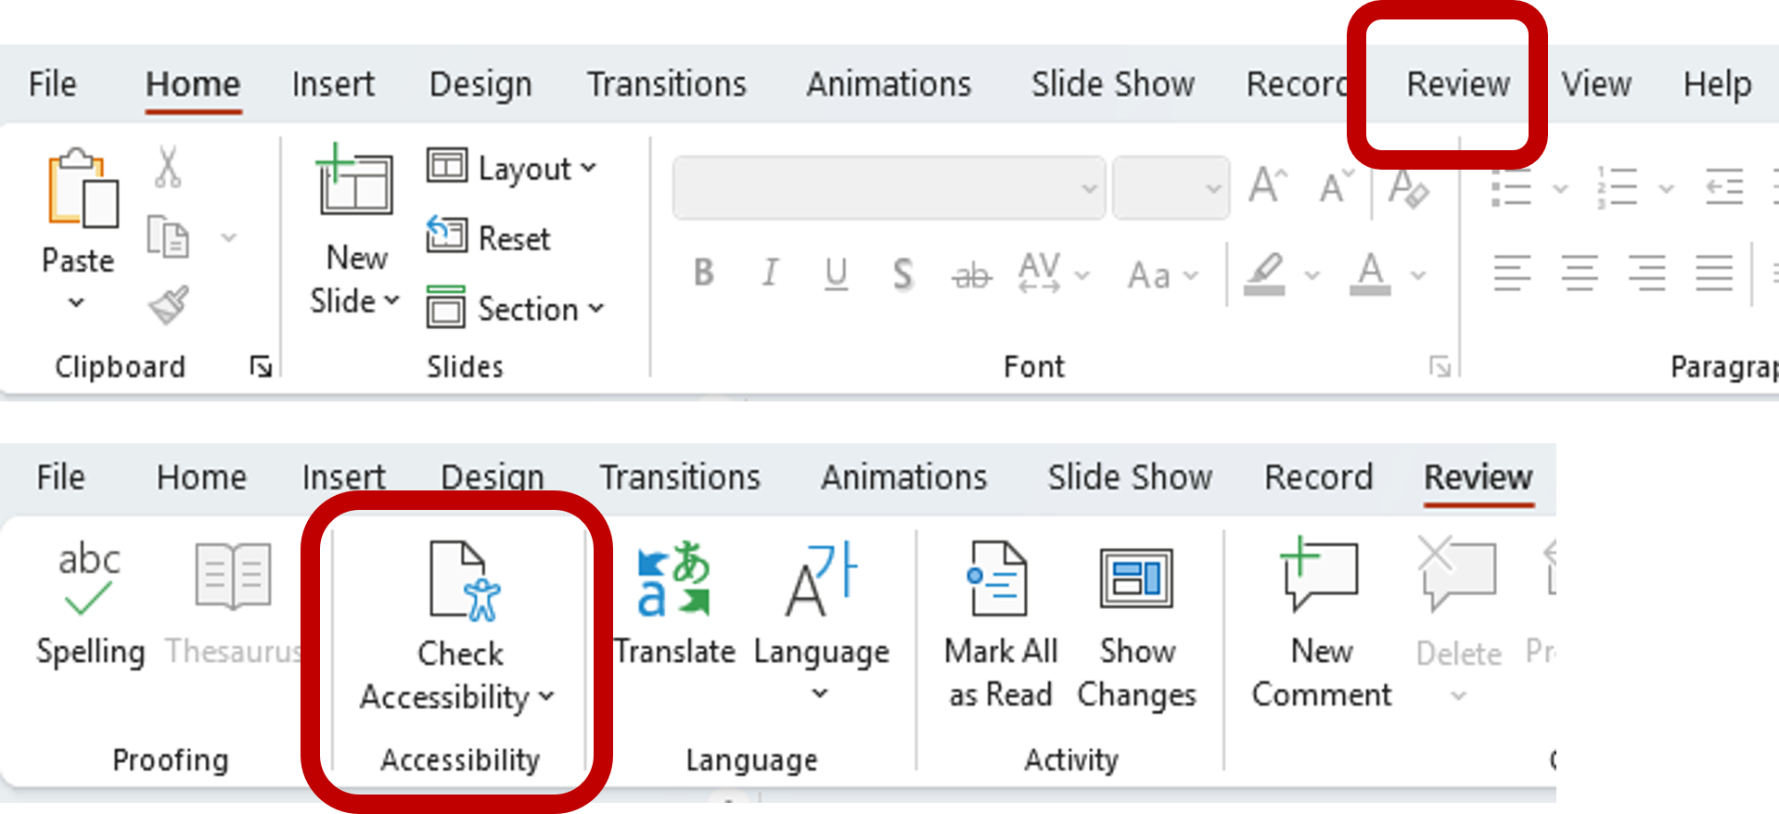Select the Format Painter brush
This screenshot has height=814, width=1779.
[169, 304]
